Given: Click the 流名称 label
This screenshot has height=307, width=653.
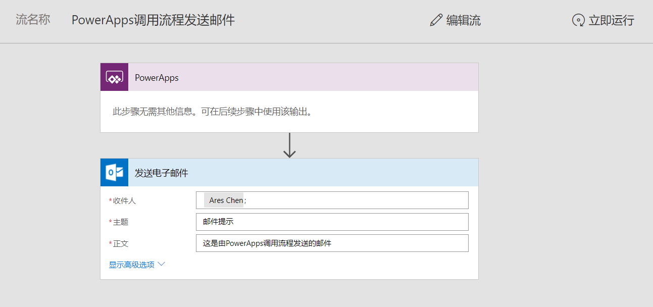Looking at the screenshot, I should (x=33, y=20).
